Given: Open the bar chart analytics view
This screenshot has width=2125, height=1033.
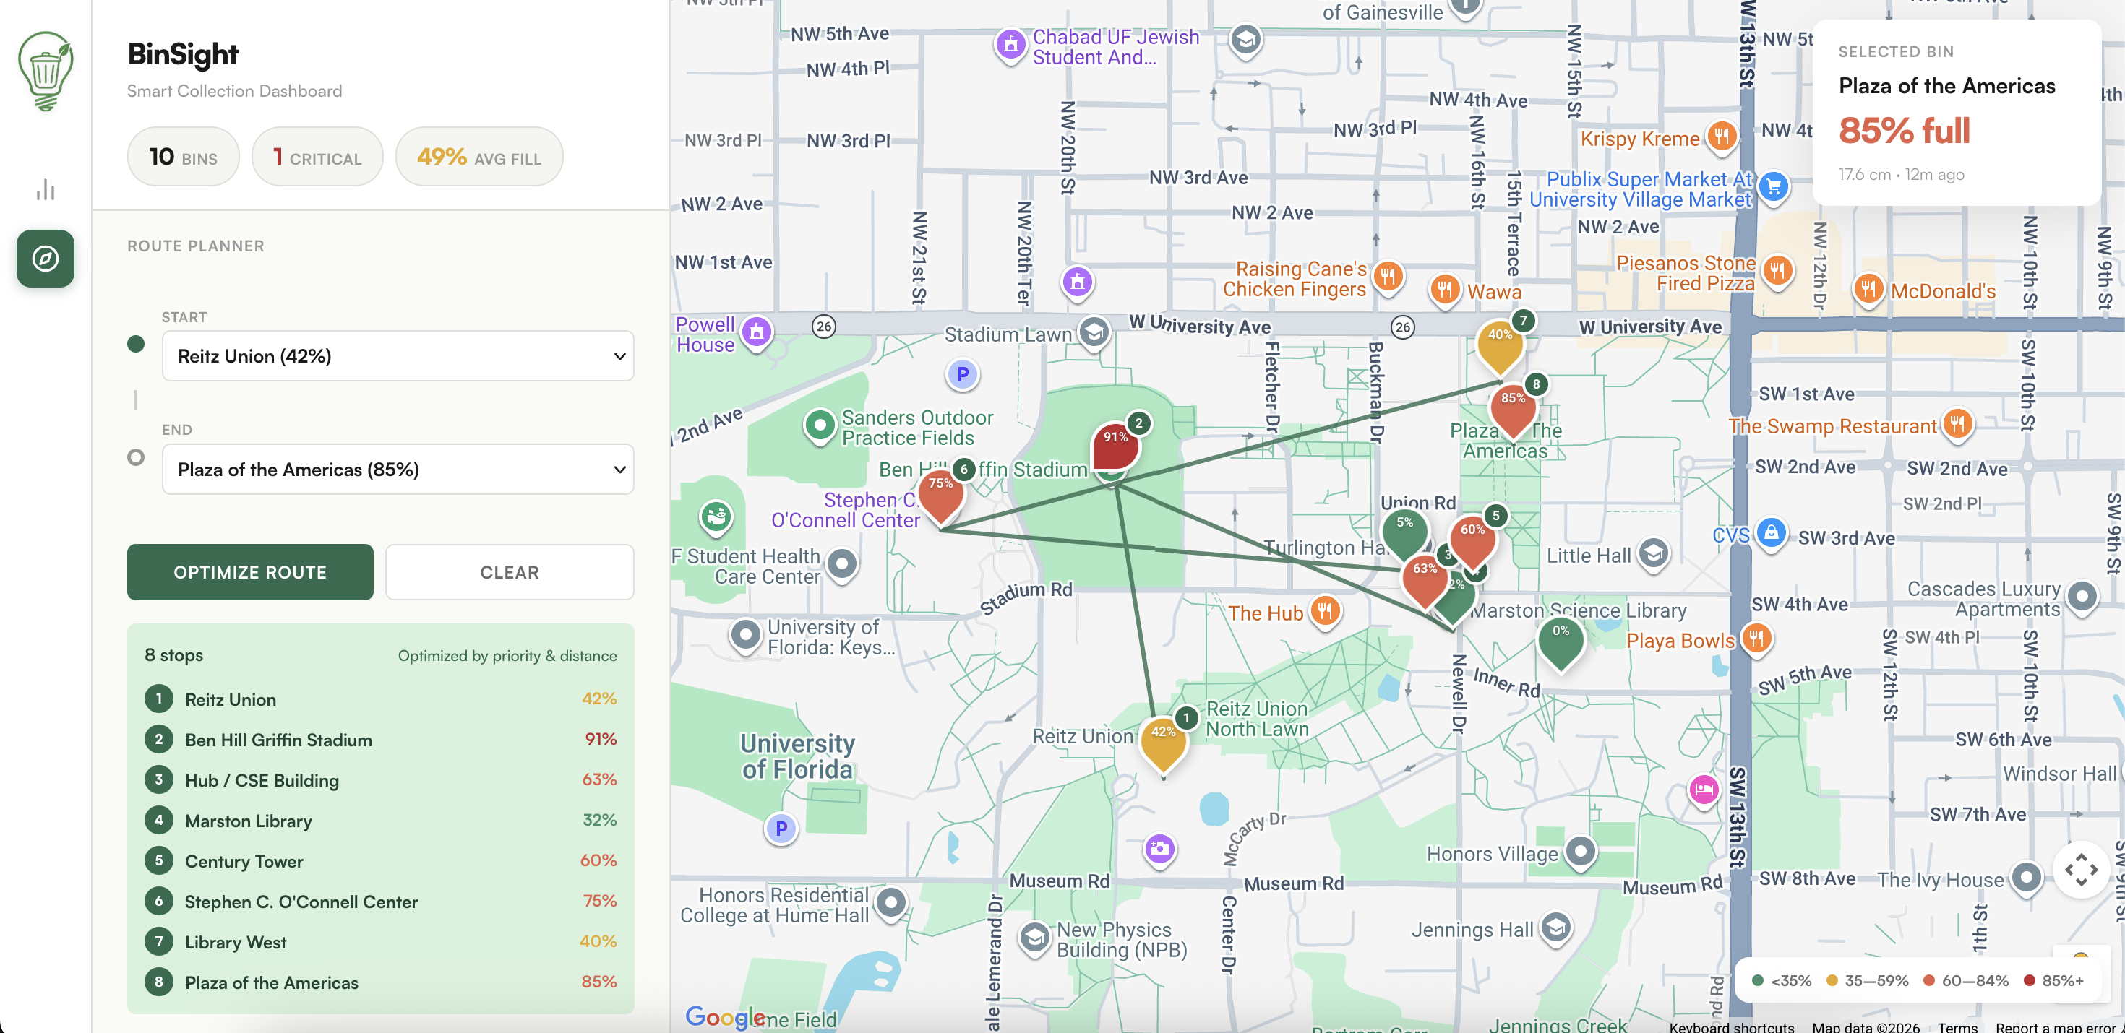Looking at the screenshot, I should coord(46,191).
